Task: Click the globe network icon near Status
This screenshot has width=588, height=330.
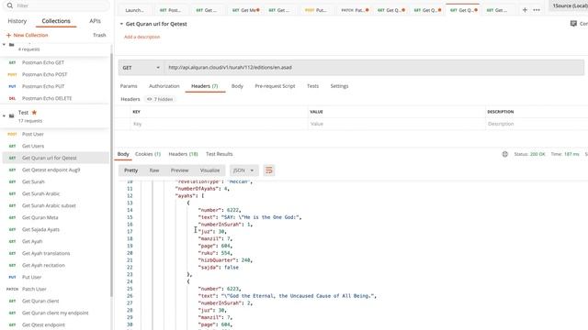Action: tap(505, 154)
